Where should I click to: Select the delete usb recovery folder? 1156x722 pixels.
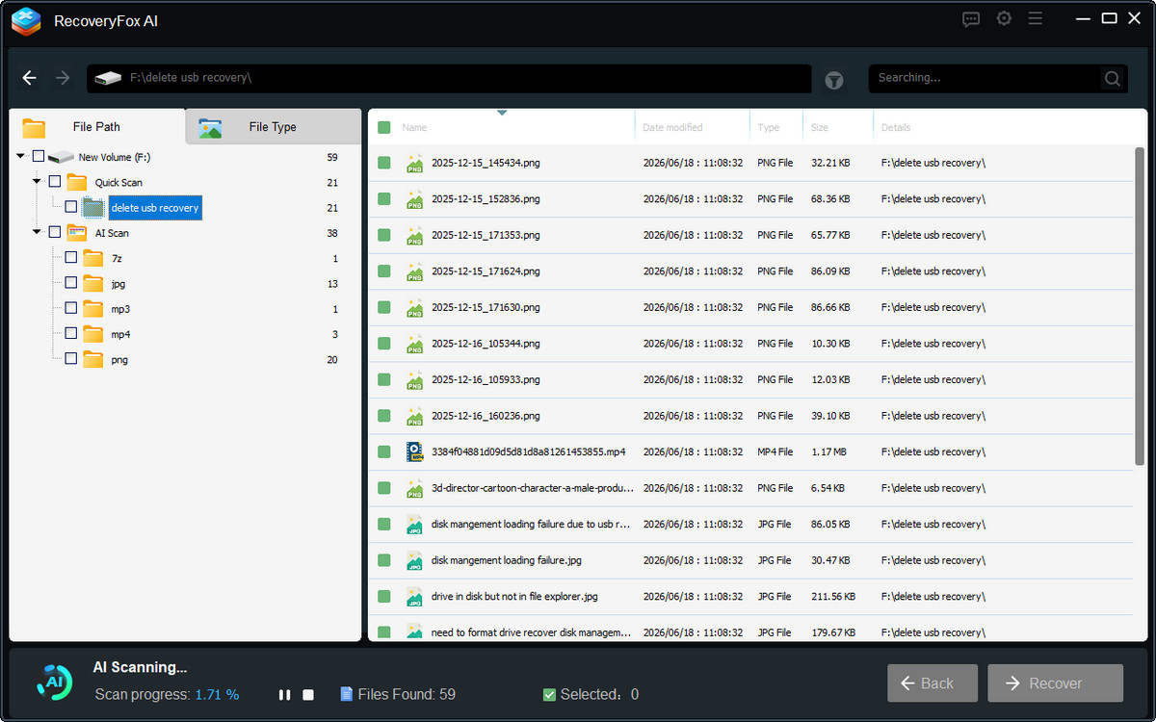155,208
